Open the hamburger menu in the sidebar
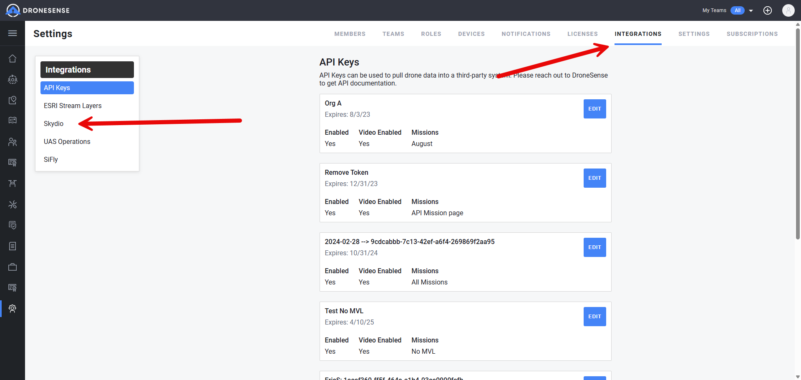The height and width of the screenshot is (380, 801). 13,33
